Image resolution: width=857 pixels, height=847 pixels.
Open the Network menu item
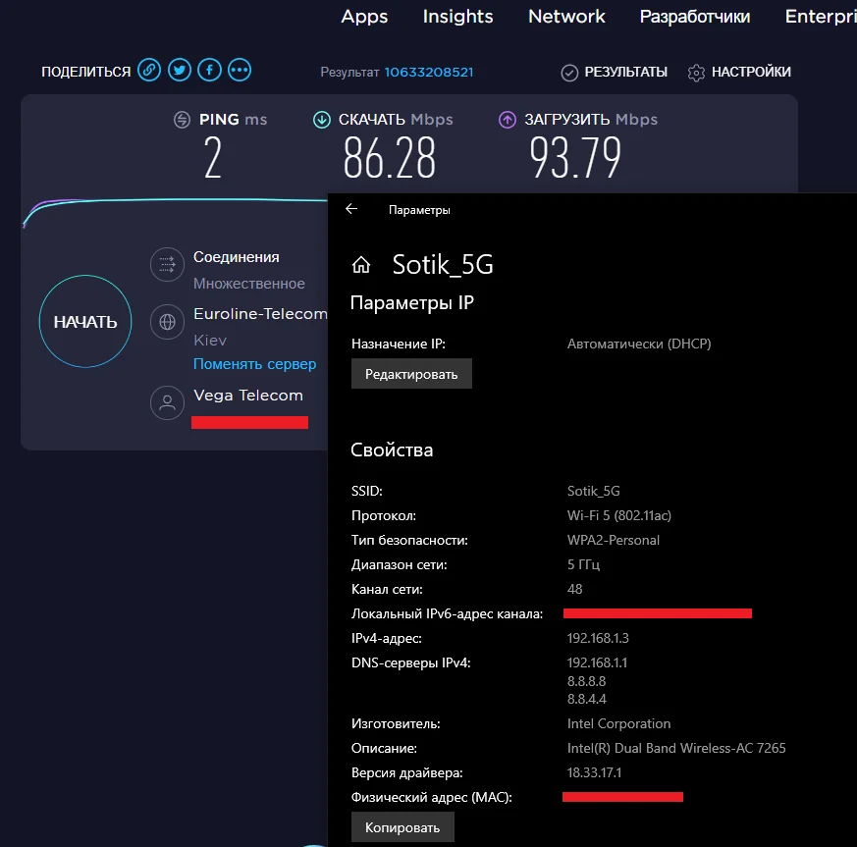click(x=566, y=17)
